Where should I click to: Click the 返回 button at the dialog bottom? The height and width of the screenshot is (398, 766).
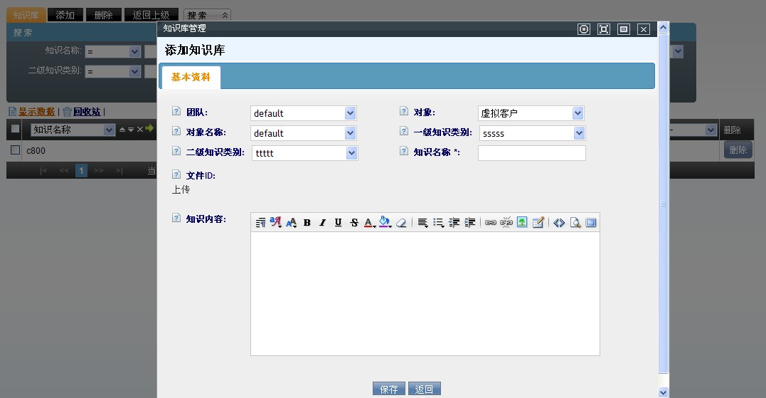click(x=425, y=389)
